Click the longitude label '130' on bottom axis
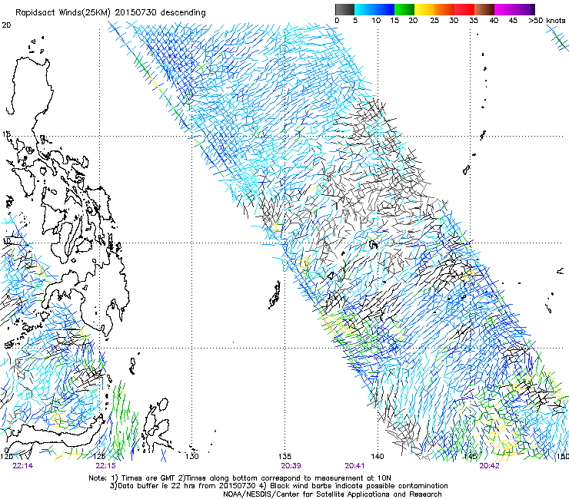 click(x=191, y=456)
